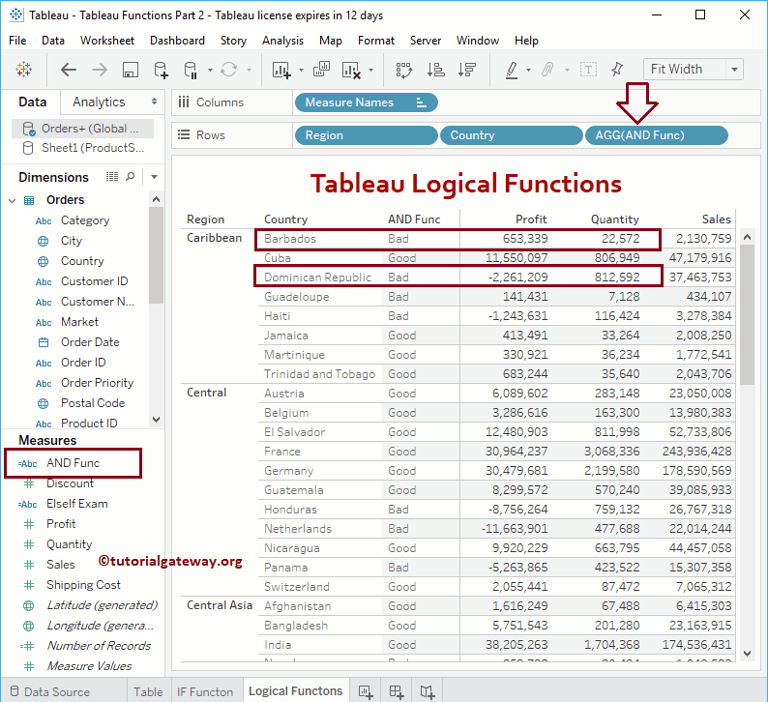Viewport: 768px width, 702px height.
Task: Open Data/Analytics pane switcher arrows
Action: click(155, 102)
